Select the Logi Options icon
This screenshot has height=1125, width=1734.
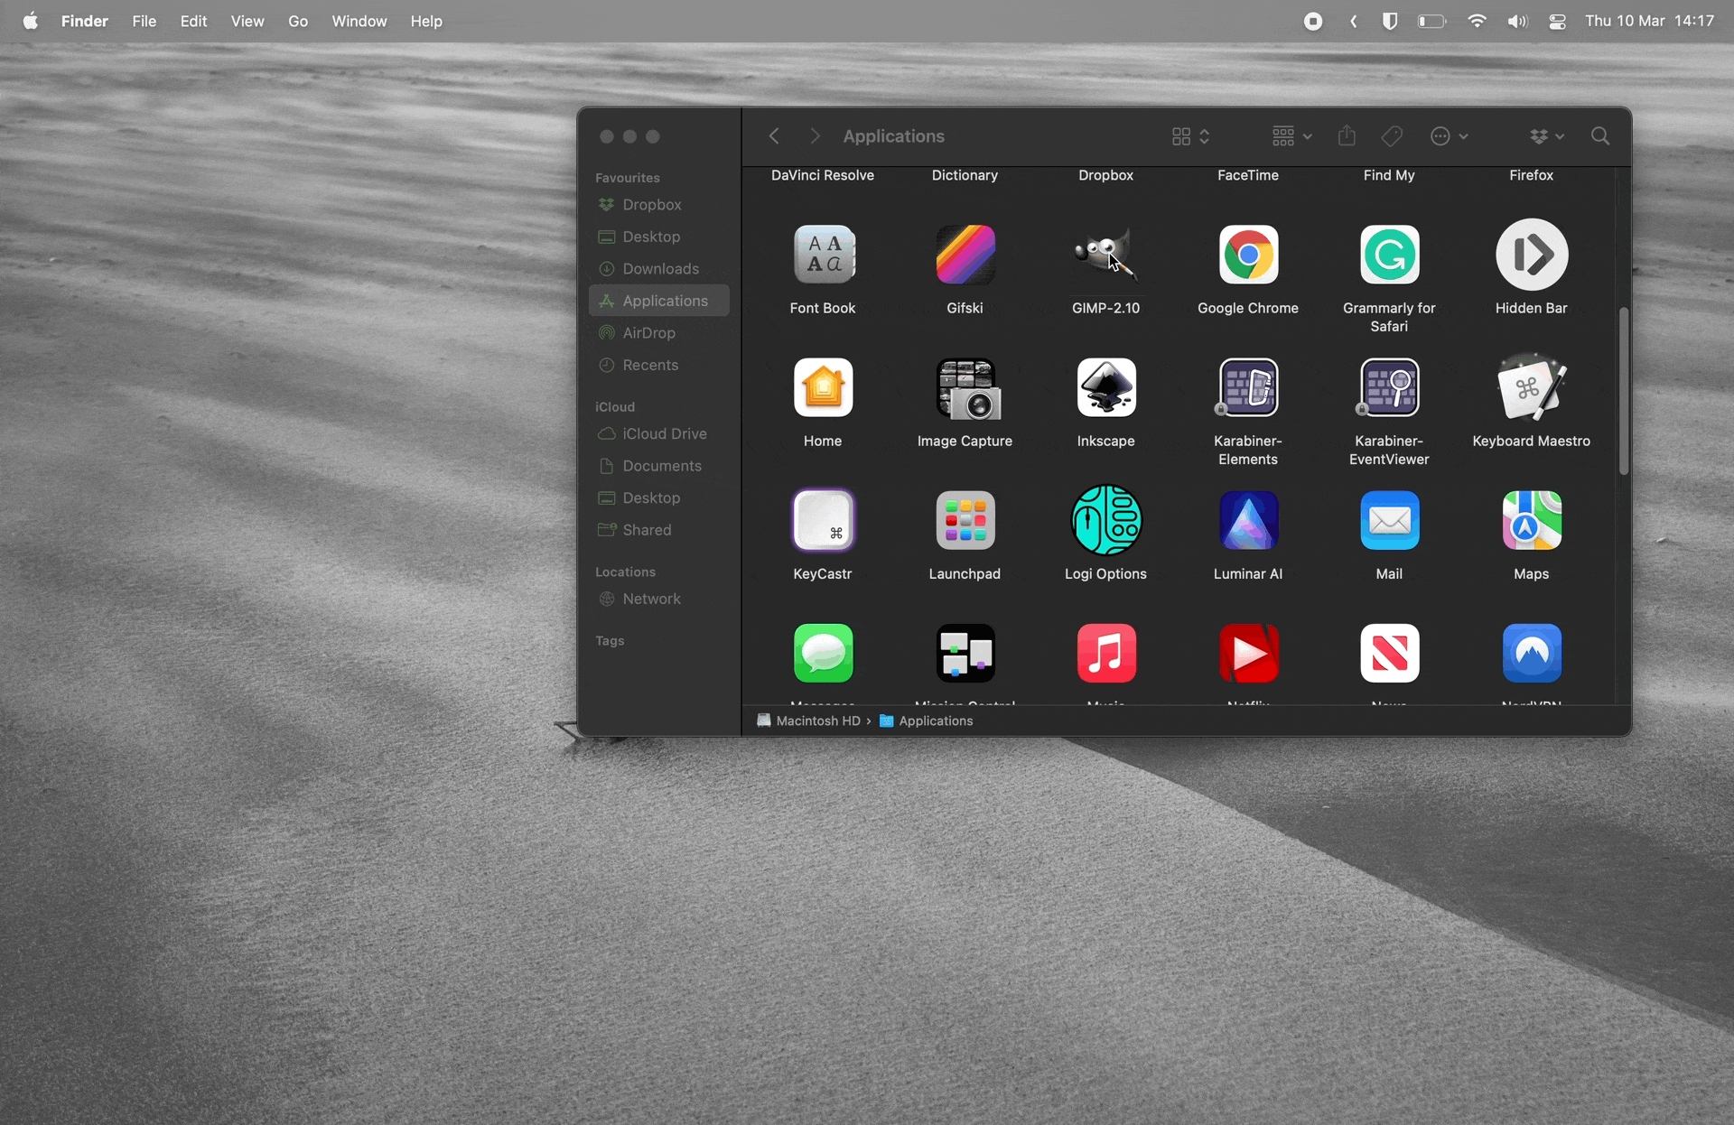tap(1105, 520)
